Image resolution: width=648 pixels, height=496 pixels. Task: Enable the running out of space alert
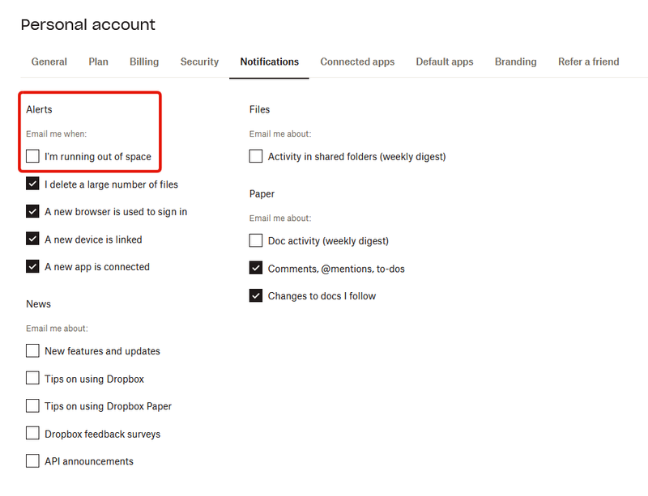point(32,156)
